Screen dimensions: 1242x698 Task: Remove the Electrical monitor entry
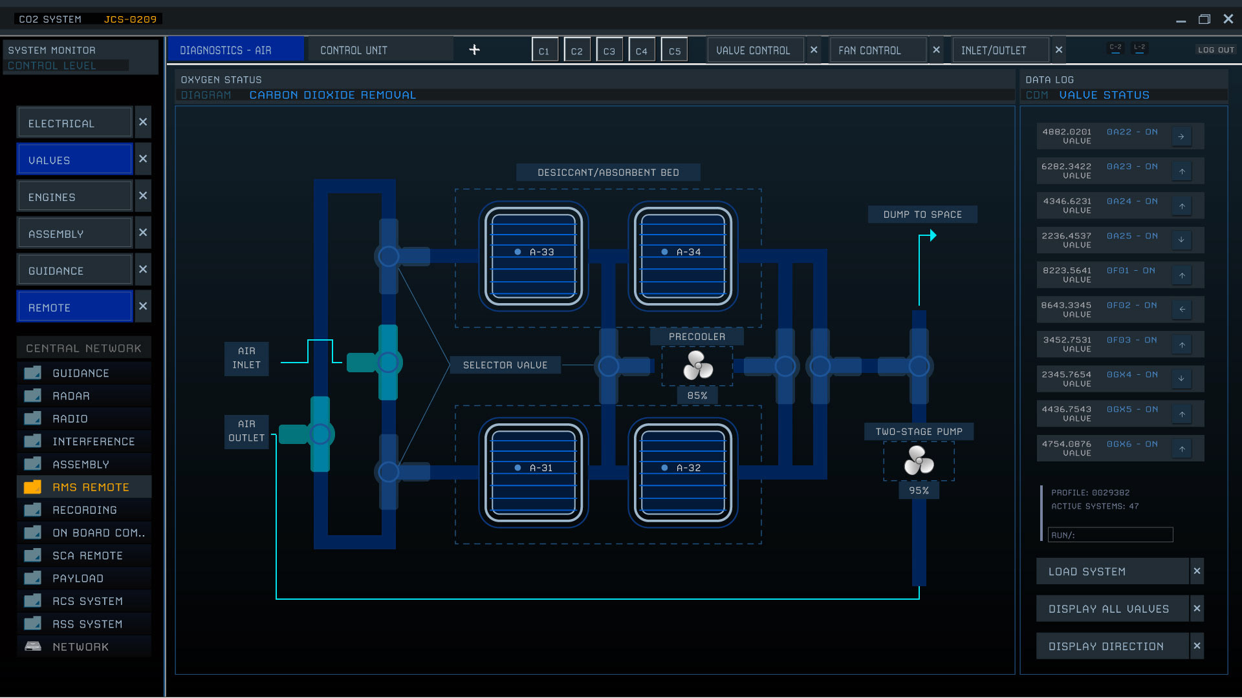click(143, 122)
